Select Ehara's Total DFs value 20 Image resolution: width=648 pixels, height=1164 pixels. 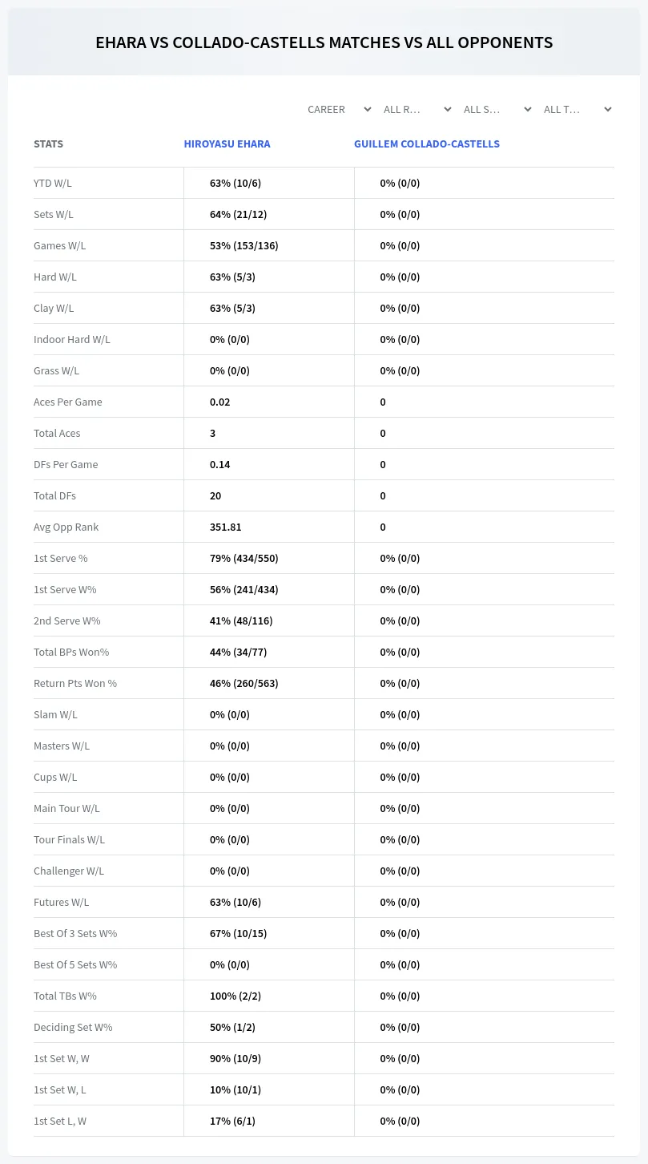(215, 495)
